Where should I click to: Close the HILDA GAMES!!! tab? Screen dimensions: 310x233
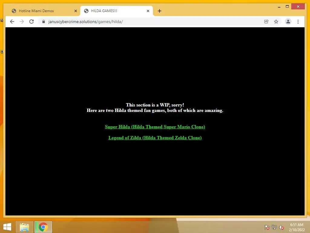pyautogui.click(x=148, y=11)
